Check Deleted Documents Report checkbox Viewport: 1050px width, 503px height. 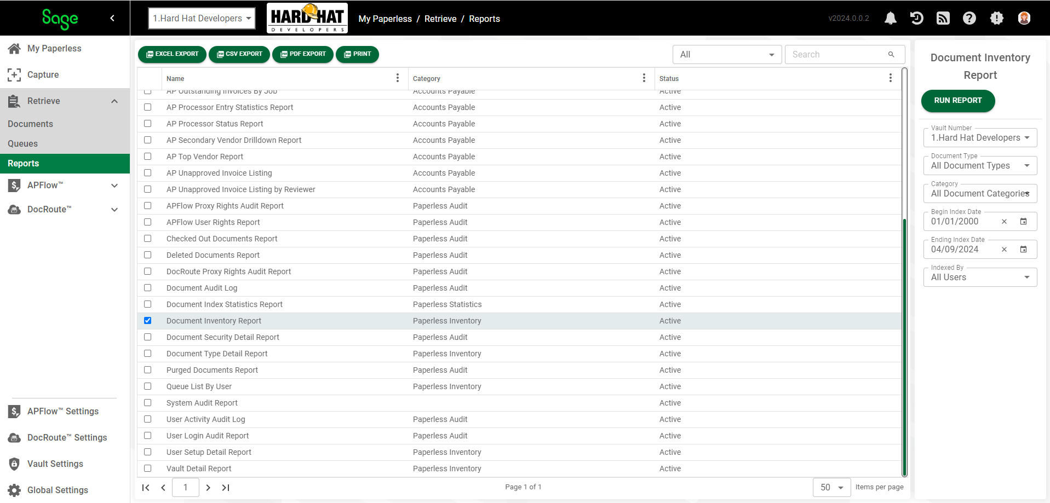(147, 255)
